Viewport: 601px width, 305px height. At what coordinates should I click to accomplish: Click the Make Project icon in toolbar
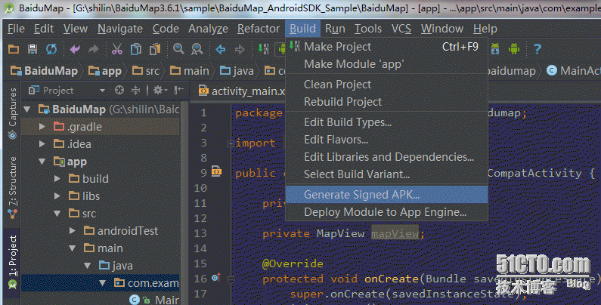pyautogui.click(x=263, y=49)
